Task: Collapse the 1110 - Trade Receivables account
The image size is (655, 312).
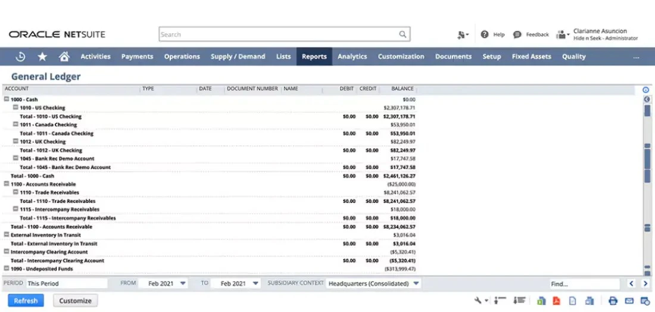Action: [x=15, y=192]
